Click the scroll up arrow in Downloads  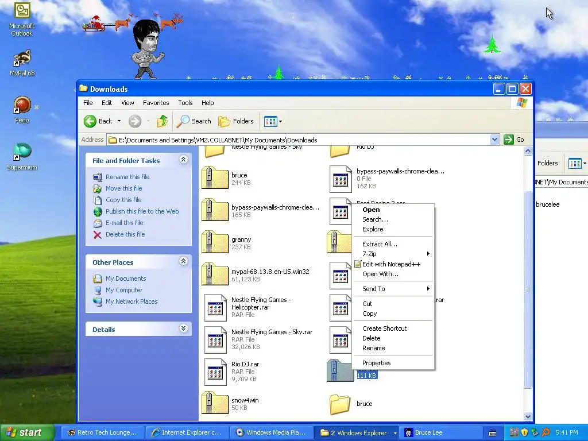click(528, 151)
